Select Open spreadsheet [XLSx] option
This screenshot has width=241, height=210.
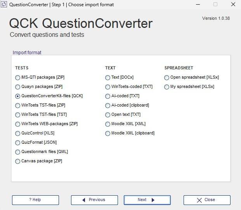click(x=167, y=77)
